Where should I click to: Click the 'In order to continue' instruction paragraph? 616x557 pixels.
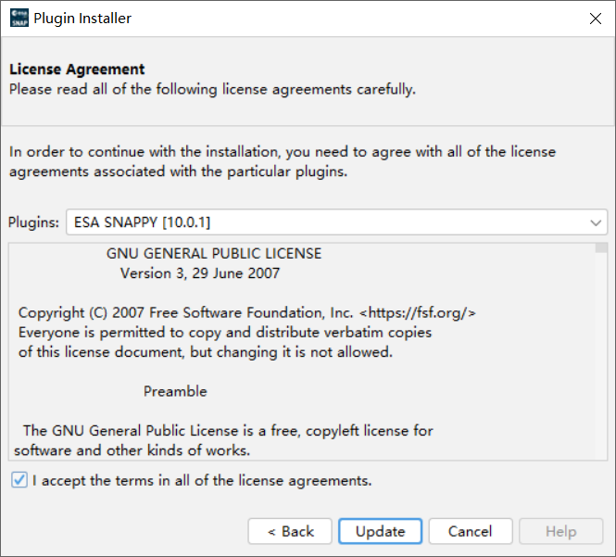point(282,161)
